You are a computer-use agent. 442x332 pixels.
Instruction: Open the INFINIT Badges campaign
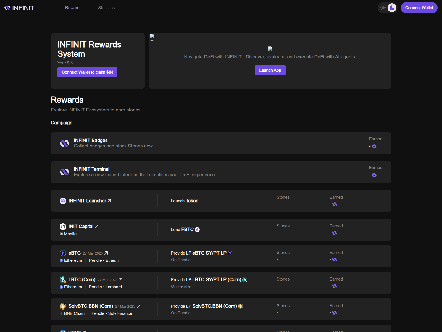point(221,143)
